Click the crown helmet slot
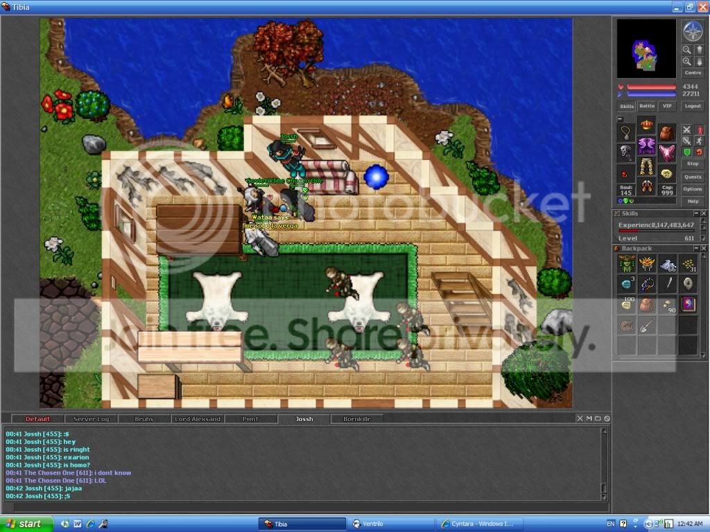 [x=647, y=125]
